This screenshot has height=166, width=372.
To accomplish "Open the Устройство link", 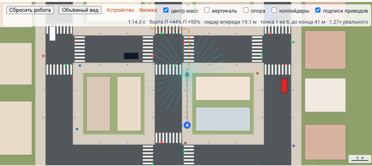I will [120, 10].
